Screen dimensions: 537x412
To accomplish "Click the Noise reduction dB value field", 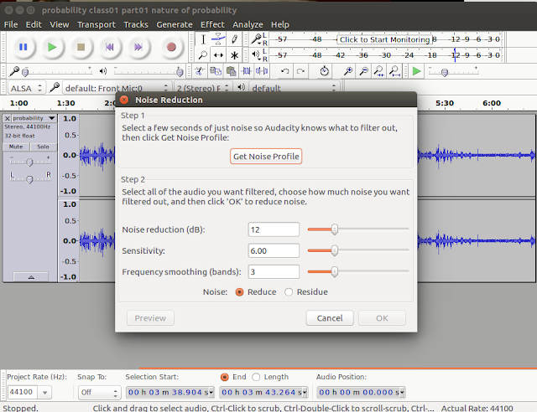I will (x=274, y=229).
